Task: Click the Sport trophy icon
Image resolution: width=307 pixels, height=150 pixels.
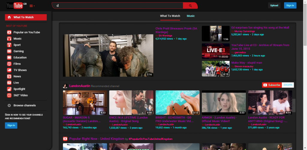Action: (x=9, y=45)
